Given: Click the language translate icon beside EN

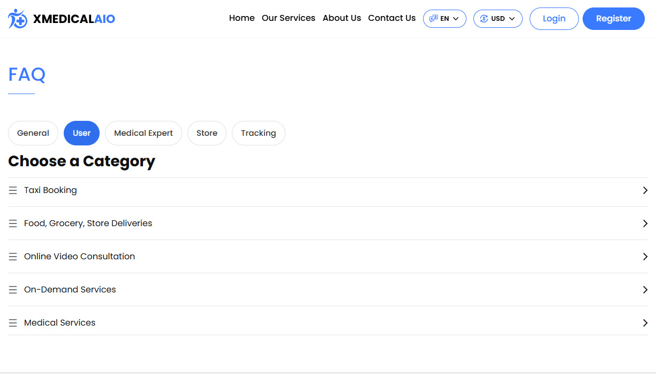Looking at the screenshot, I should click(x=433, y=19).
